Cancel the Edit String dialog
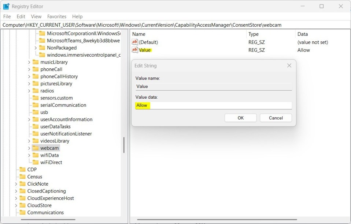351x224 pixels. (x=276, y=118)
